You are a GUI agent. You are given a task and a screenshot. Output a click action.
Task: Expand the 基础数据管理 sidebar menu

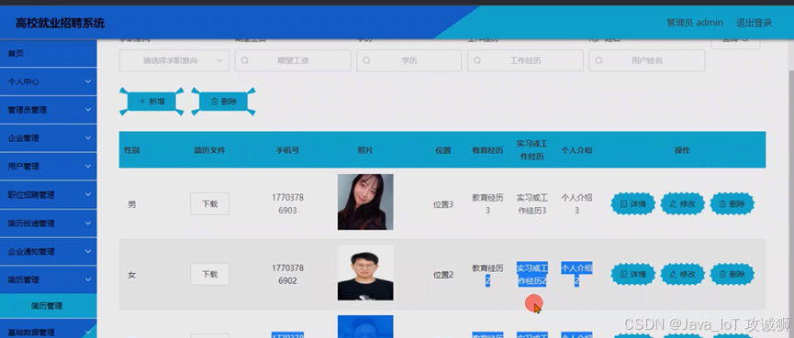48,332
